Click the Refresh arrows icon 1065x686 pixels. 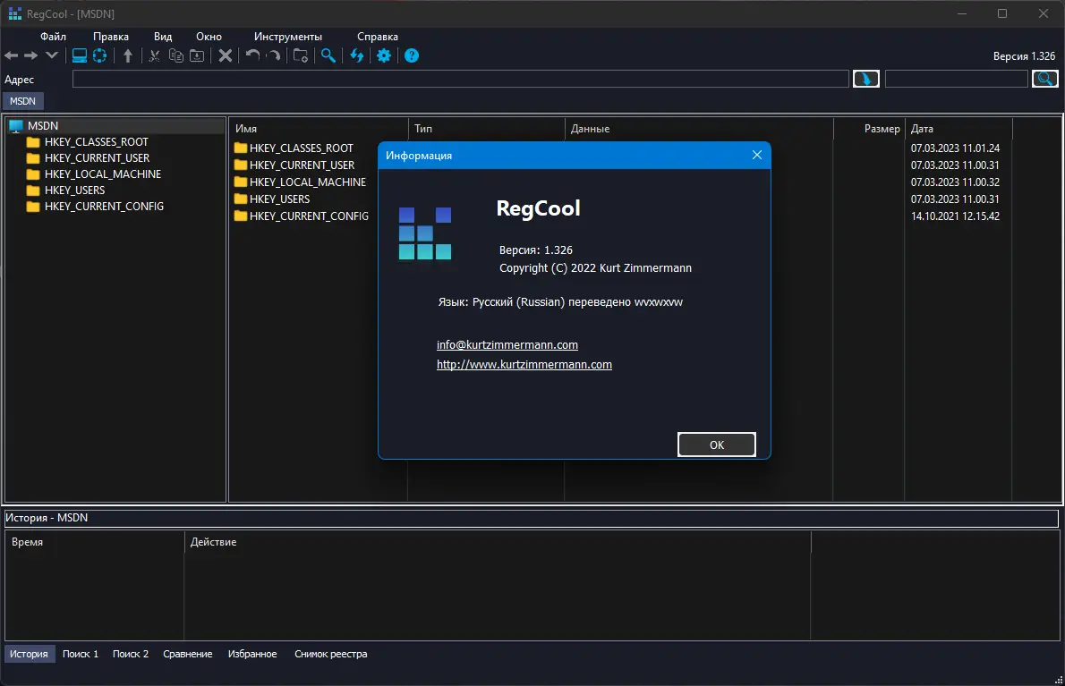click(357, 55)
